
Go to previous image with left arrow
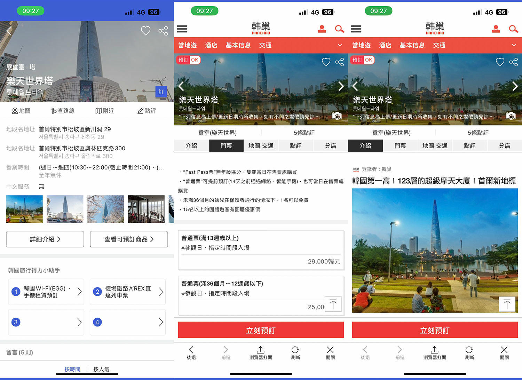(x=181, y=86)
